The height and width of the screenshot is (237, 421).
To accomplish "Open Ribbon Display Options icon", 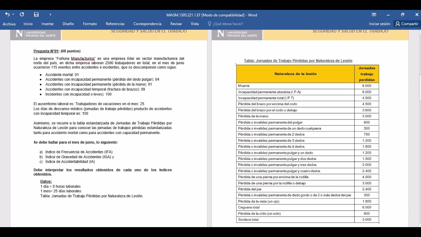I will pyautogui.click(x=374, y=15).
